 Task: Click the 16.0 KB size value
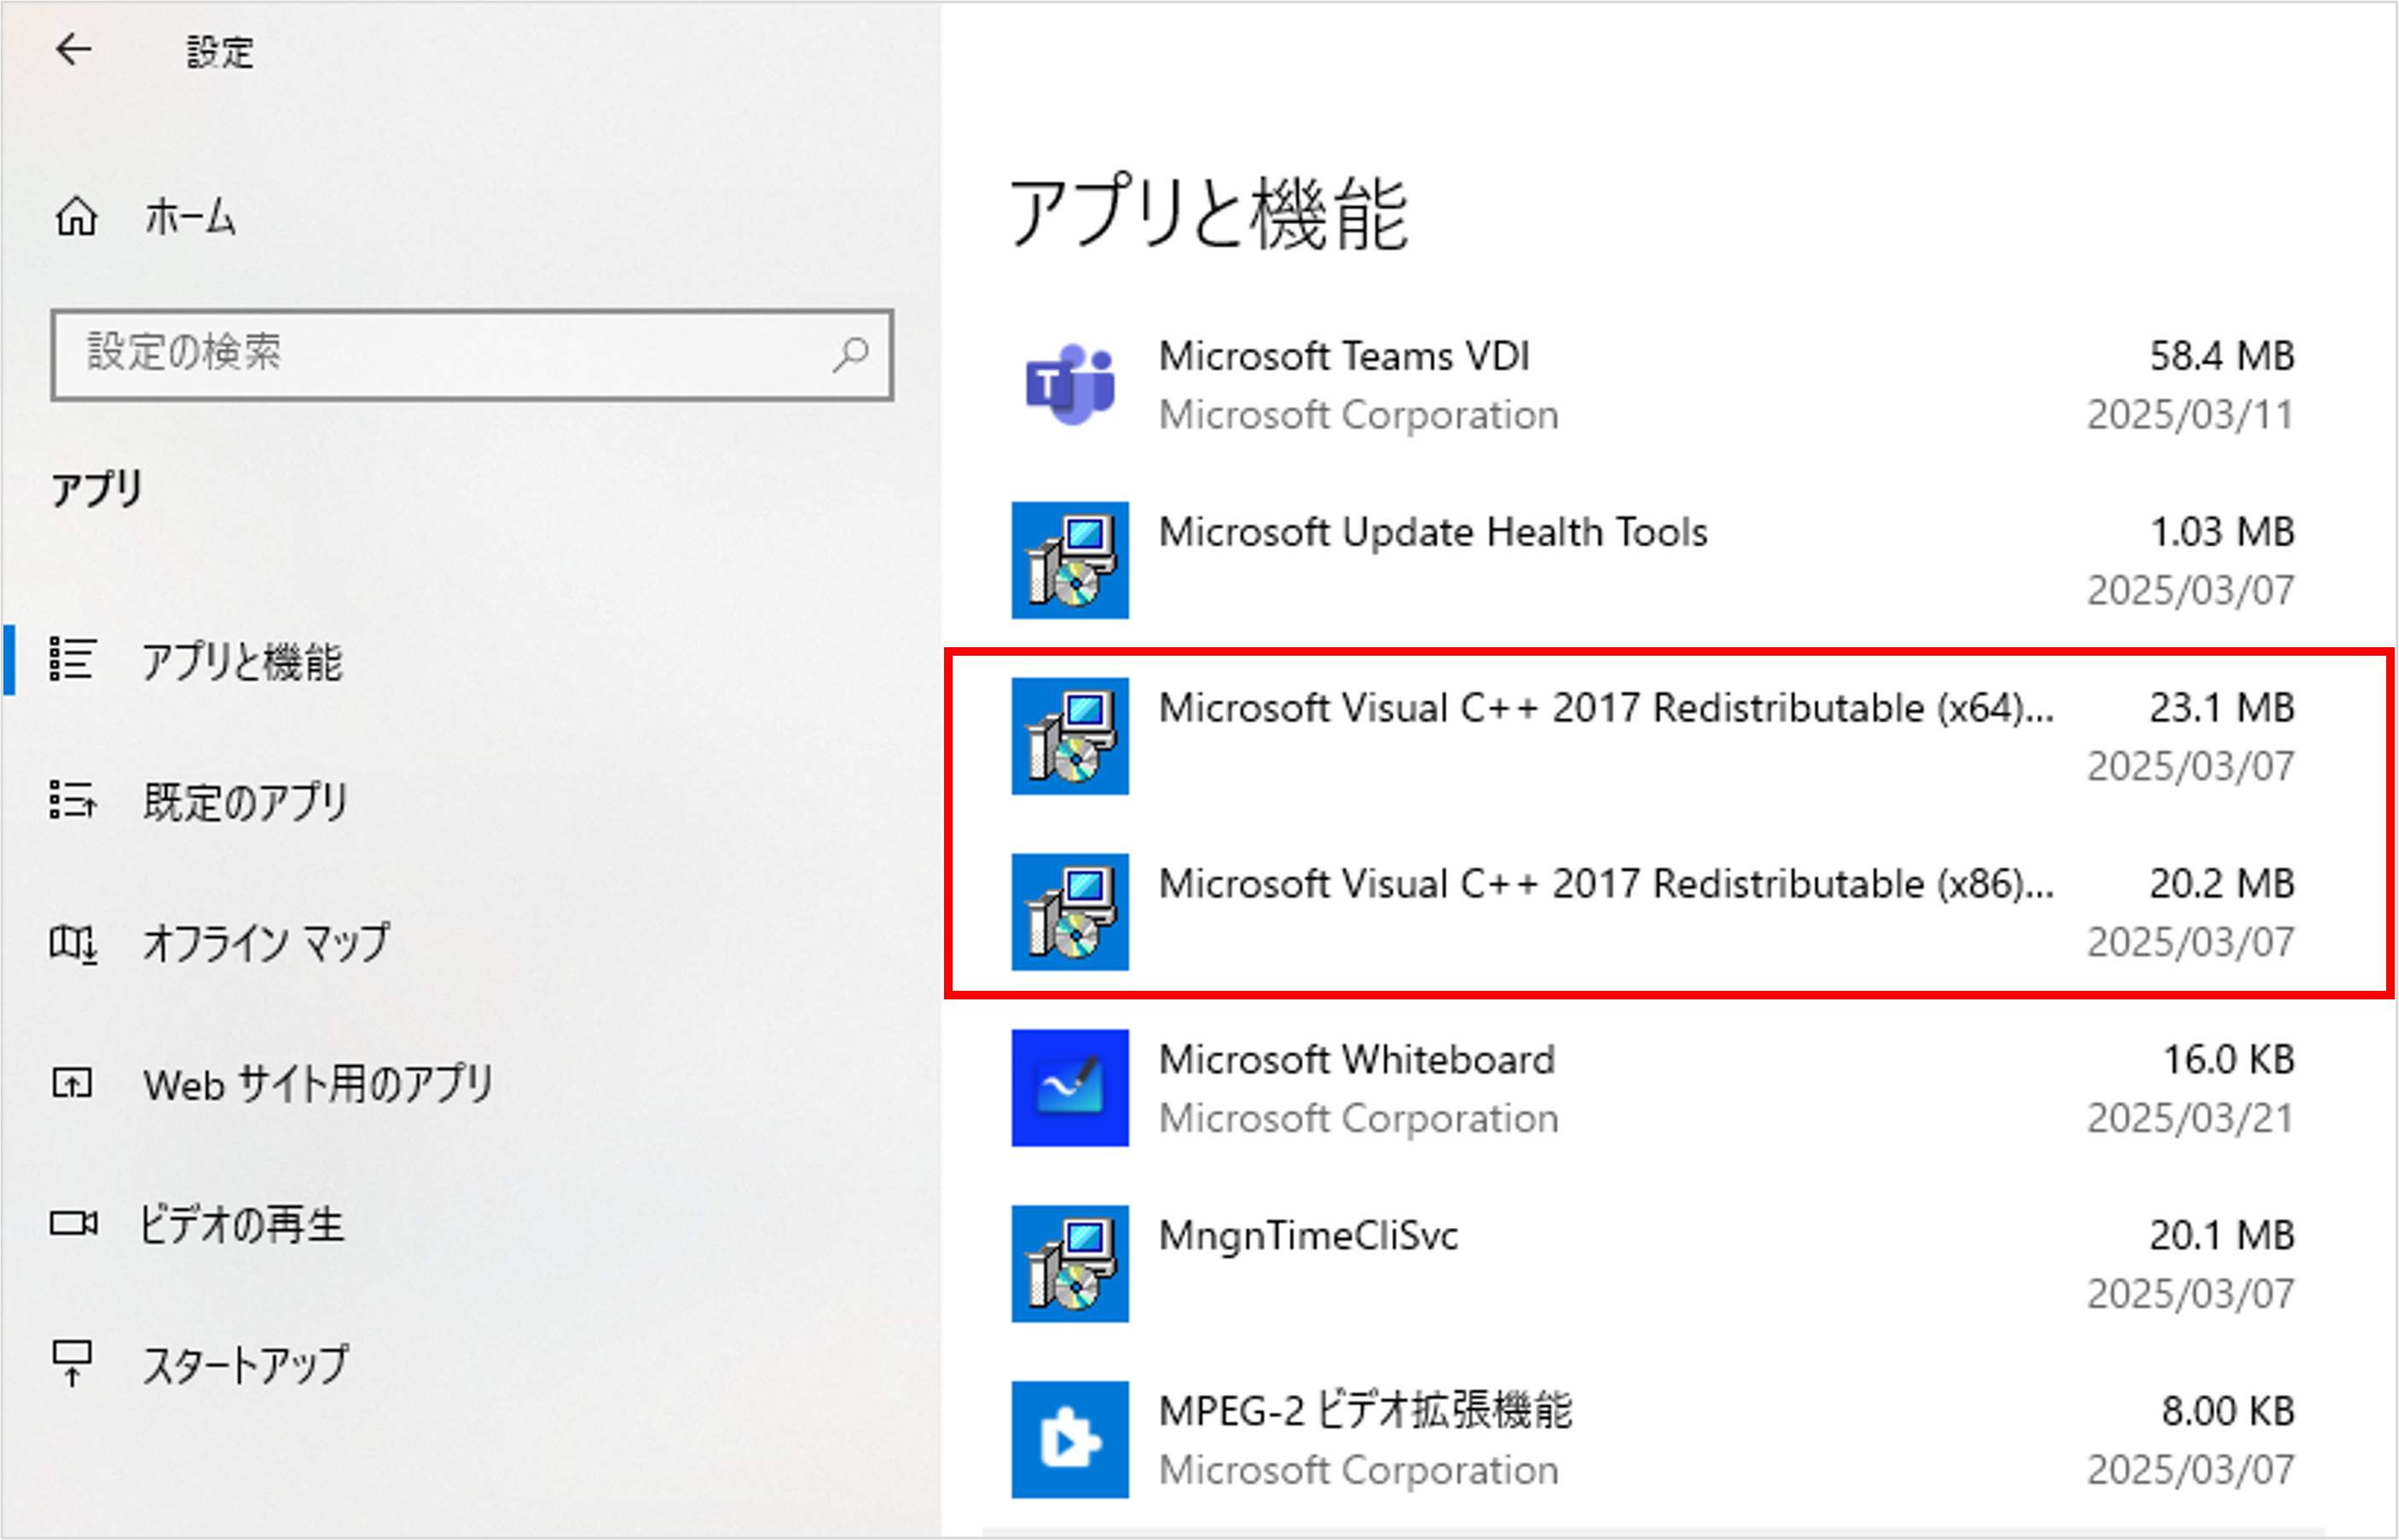click(x=2229, y=1060)
